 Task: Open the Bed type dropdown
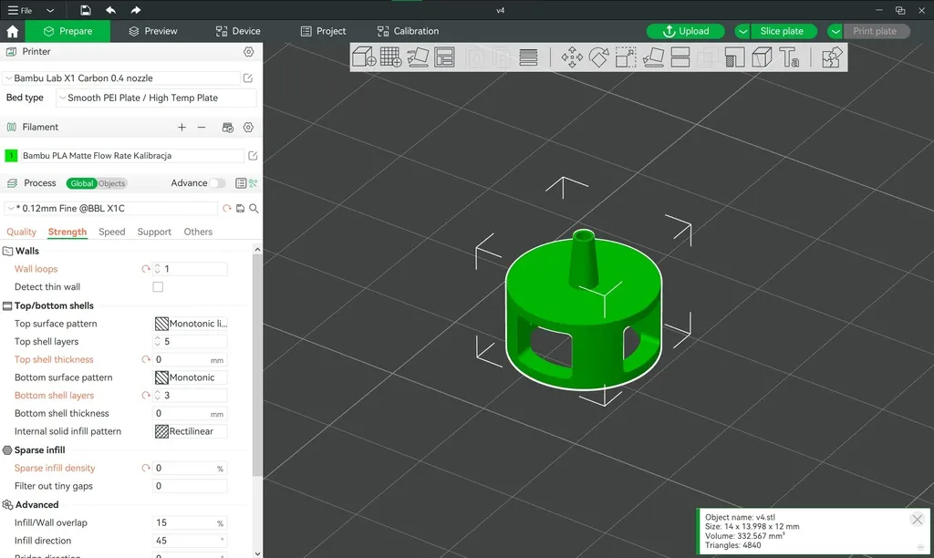155,98
